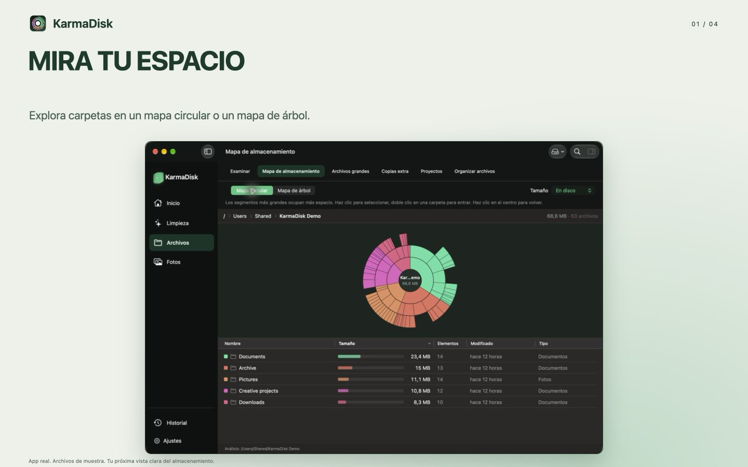Open the Proyectos tab

[432, 171]
